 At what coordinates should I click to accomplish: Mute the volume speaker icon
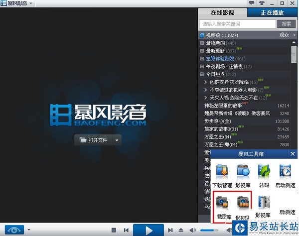click(192, 230)
